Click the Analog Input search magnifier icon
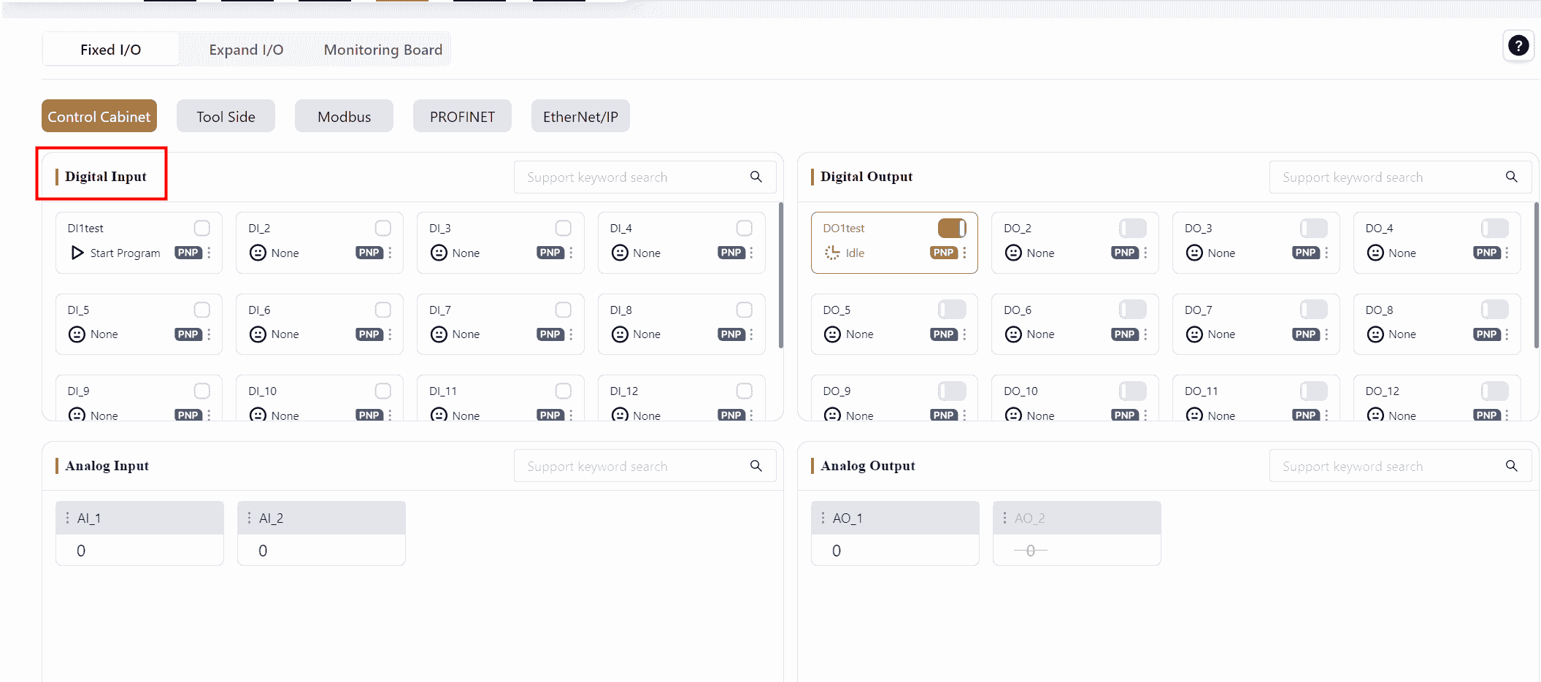 click(x=756, y=466)
